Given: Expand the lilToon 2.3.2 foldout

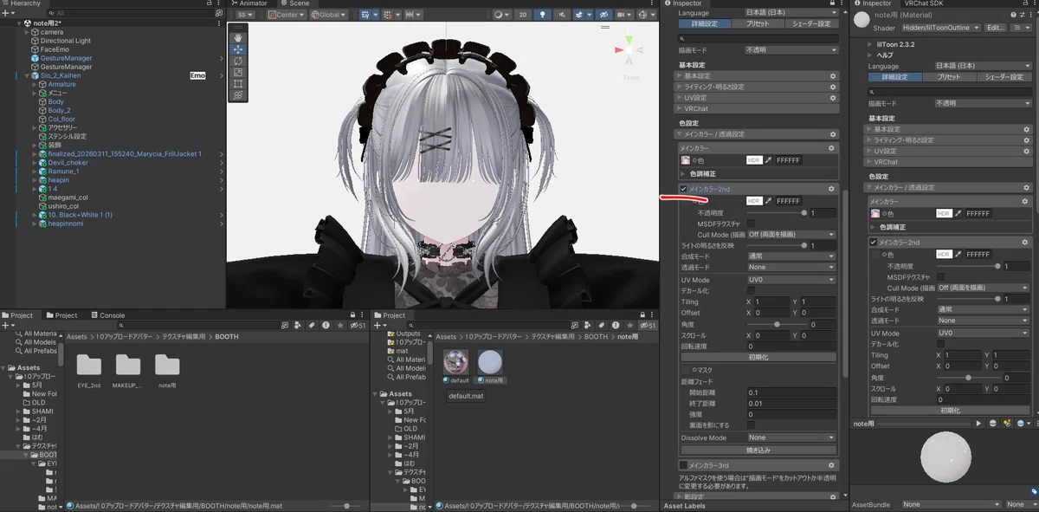Looking at the screenshot, I should 871,42.
